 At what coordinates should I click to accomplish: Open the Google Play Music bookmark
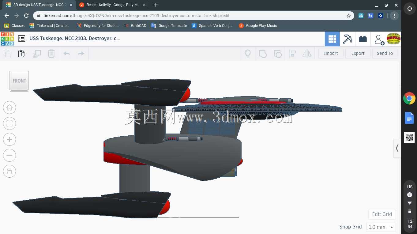(x=258, y=26)
